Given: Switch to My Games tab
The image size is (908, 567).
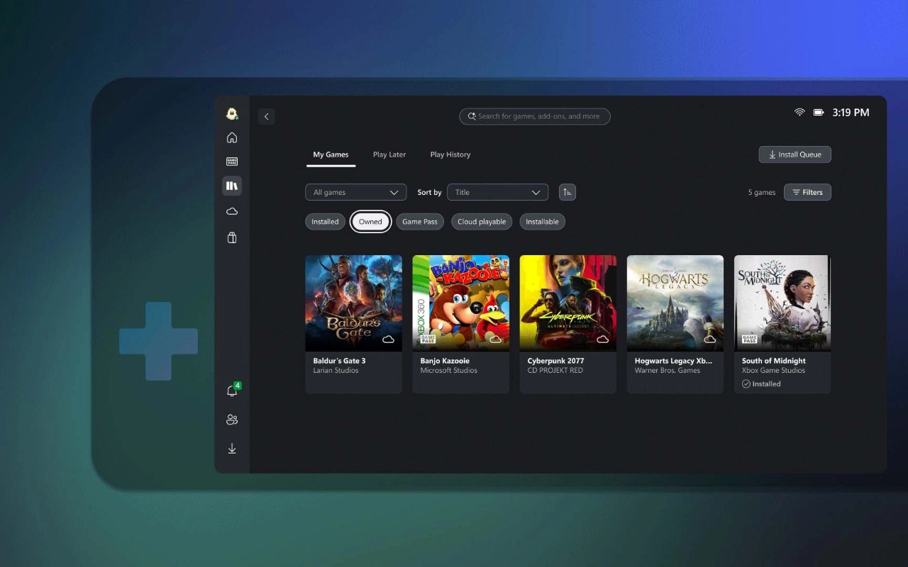Looking at the screenshot, I should [x=331, y=155].
